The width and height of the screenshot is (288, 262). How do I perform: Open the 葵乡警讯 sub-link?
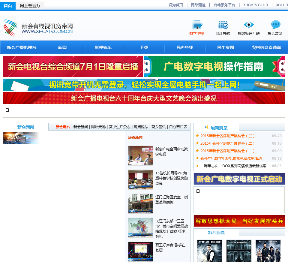tap(158, 127)
